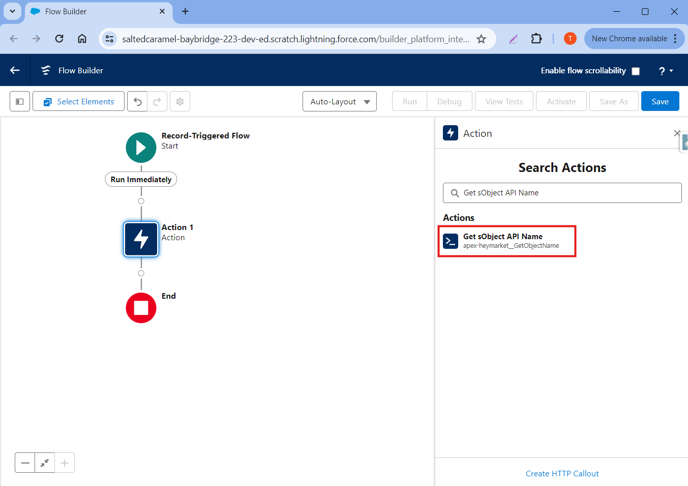Click the Flow Builder logo icon
The width and height of the screenshot is (688, 486).
46,70
